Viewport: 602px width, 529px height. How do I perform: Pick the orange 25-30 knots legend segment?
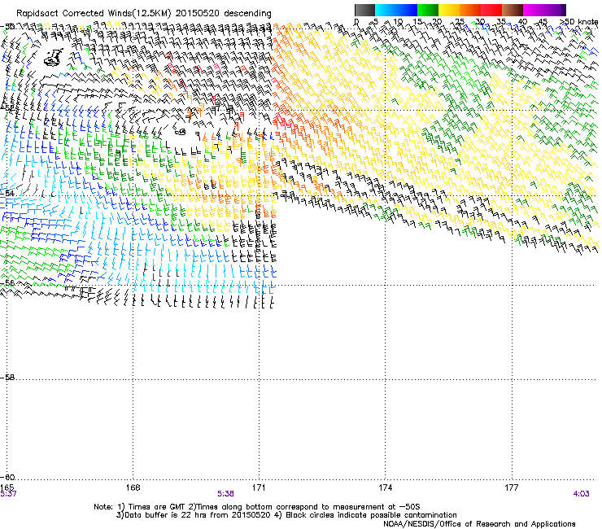470,10
